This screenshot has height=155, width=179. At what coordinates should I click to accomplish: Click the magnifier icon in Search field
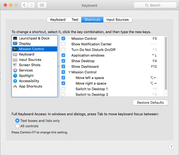(147, 5)
